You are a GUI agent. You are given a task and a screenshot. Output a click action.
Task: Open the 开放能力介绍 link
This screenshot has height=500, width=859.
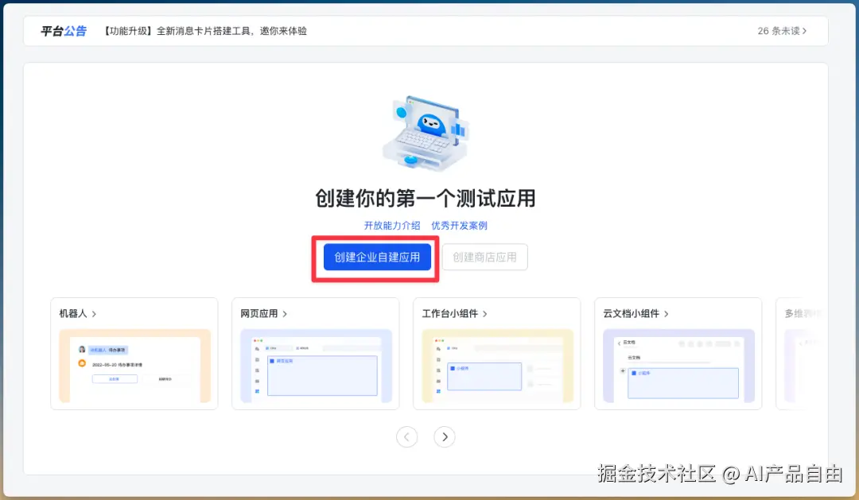391,225
